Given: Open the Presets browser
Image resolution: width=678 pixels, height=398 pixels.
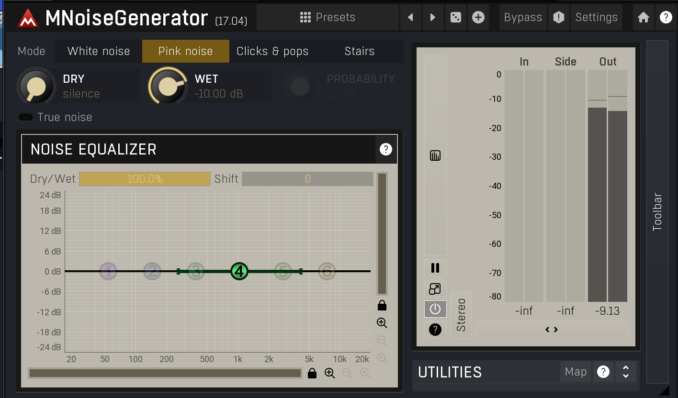Looking at the screenshot, I should click(x=328, y=17).
